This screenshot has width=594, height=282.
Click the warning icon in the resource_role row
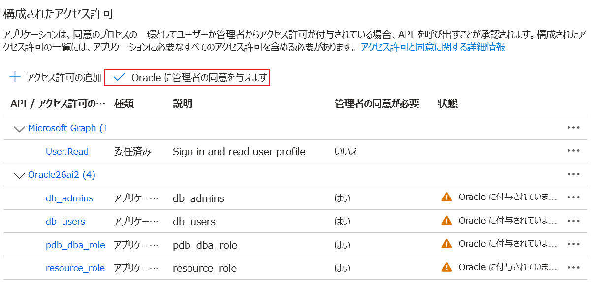(446, 267)
